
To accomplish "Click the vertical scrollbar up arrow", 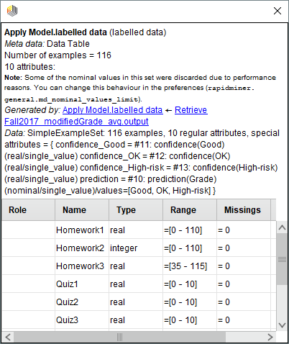I will coord(282,227).
